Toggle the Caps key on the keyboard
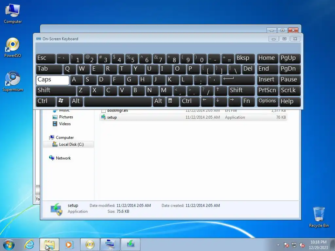Viewport: 335px width, 251px height. 53,80
